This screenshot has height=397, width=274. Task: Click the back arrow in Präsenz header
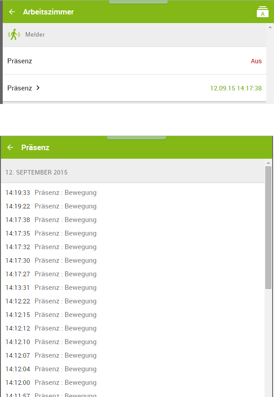pos(10,147)
